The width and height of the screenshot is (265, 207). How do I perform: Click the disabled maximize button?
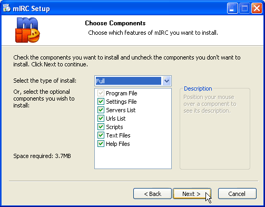(244, 8)
